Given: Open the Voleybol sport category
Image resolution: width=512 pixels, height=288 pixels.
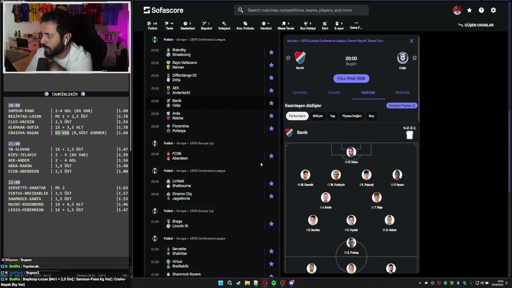Looking at the screenshot, I should click(224, 26).
